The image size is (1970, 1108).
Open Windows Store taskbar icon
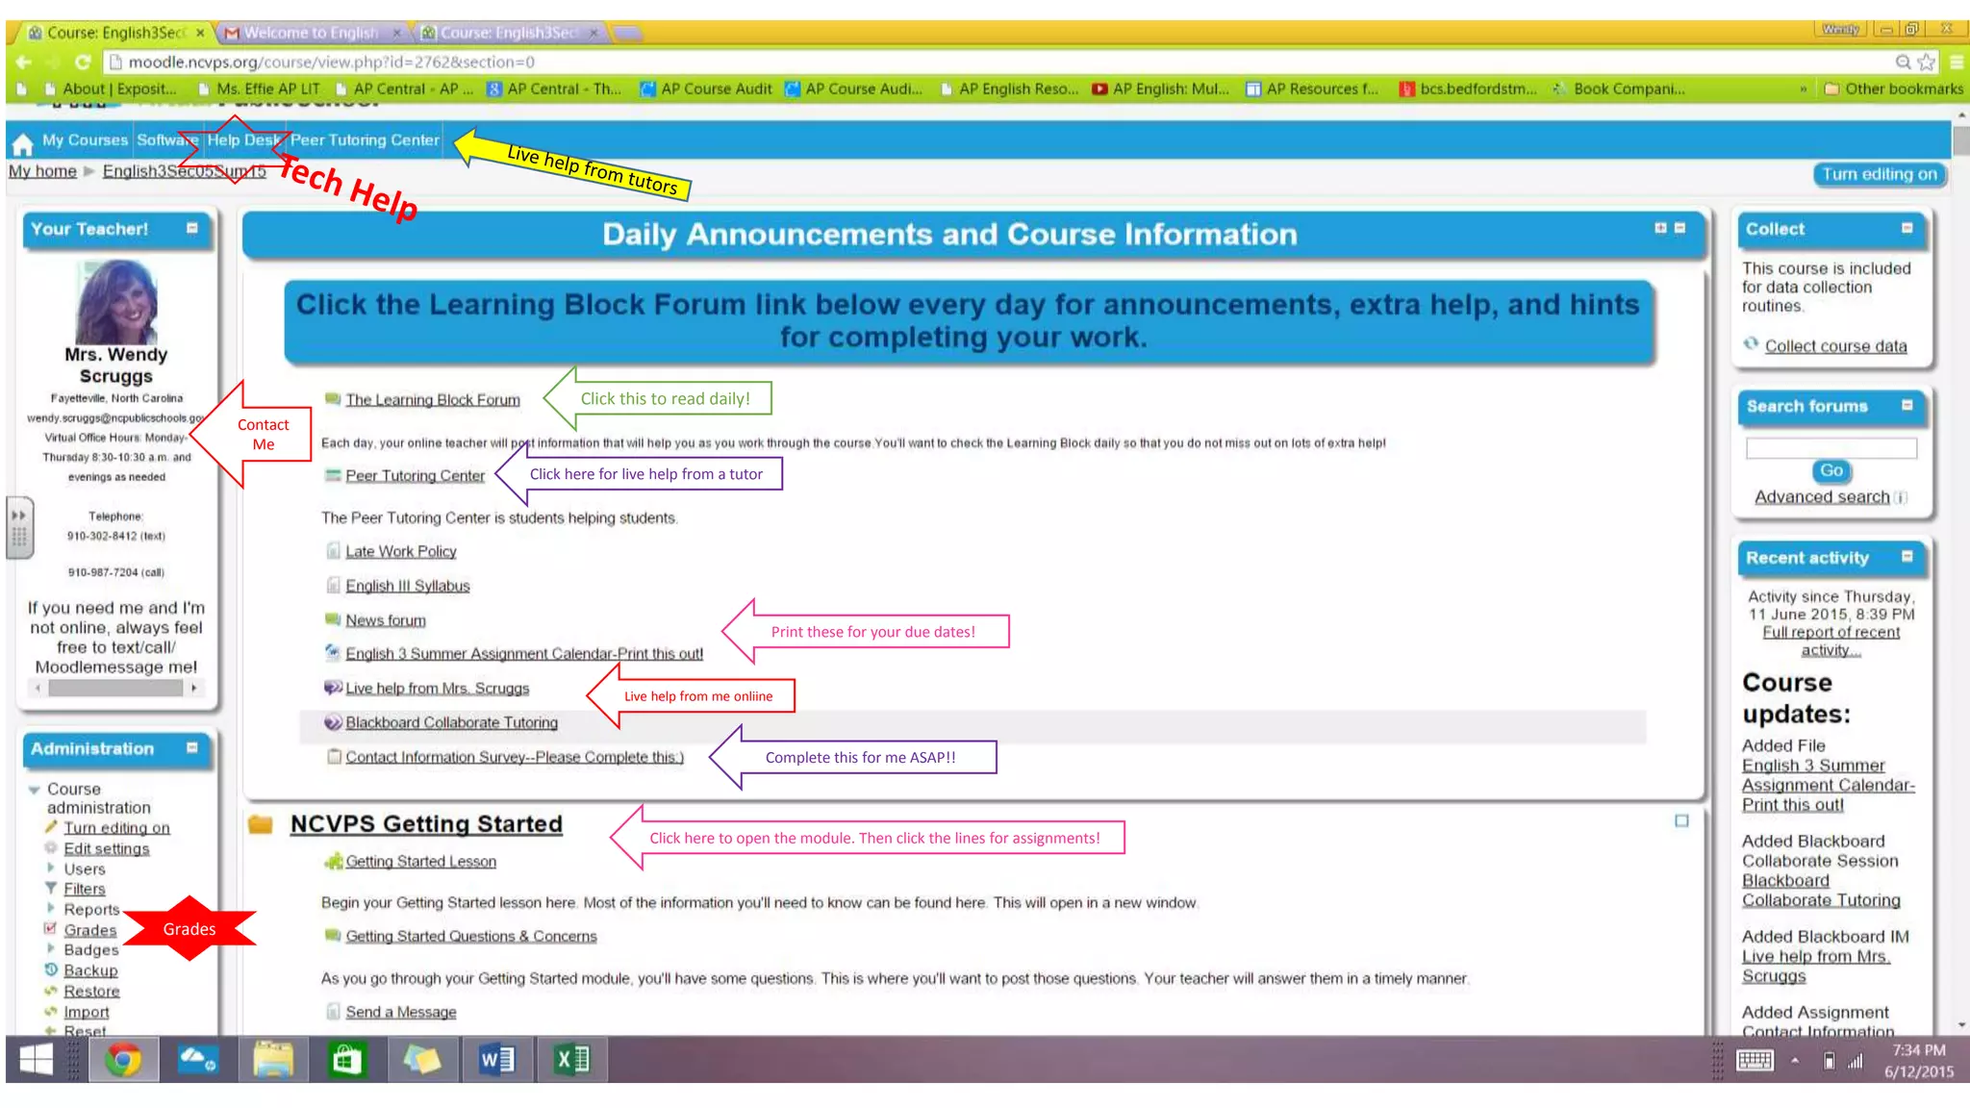point(347,1059)
